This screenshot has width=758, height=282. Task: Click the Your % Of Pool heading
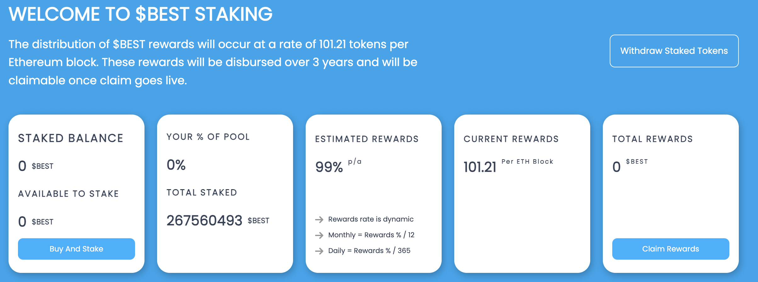208,137
